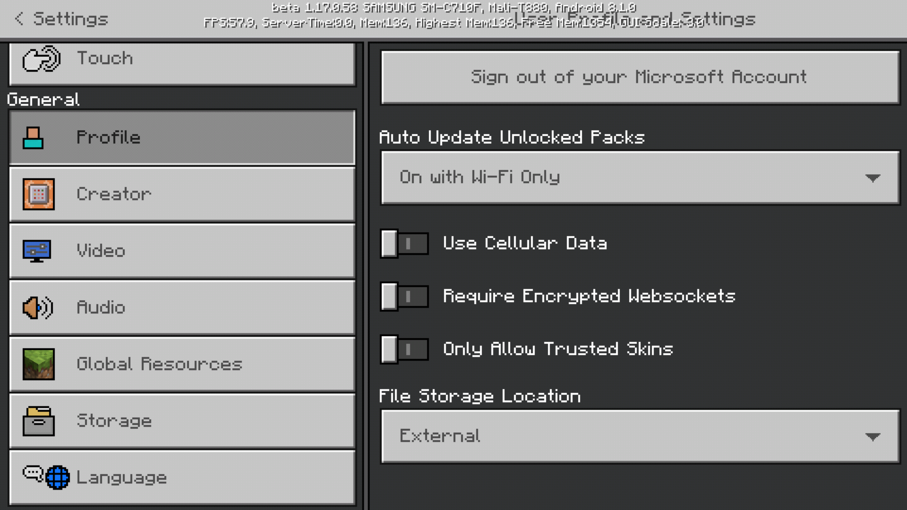
Task: Click the Profile character icon
Action: pos(33,137)
